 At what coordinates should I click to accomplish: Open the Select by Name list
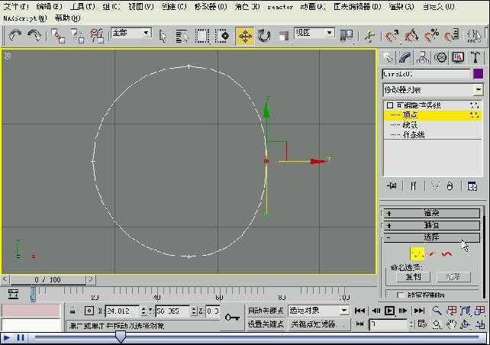coord(182,36)
